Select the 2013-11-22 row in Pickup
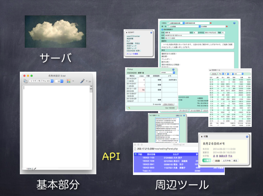Image resolution: width=263 pixels, height=196 pixels. (152, 90)
